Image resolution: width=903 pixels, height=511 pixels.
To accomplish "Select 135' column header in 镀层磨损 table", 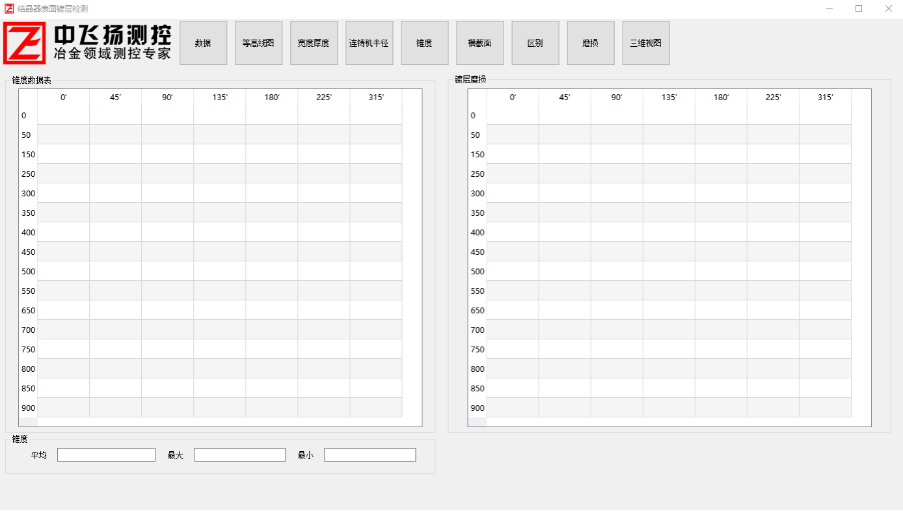I will tap(669, 98).
